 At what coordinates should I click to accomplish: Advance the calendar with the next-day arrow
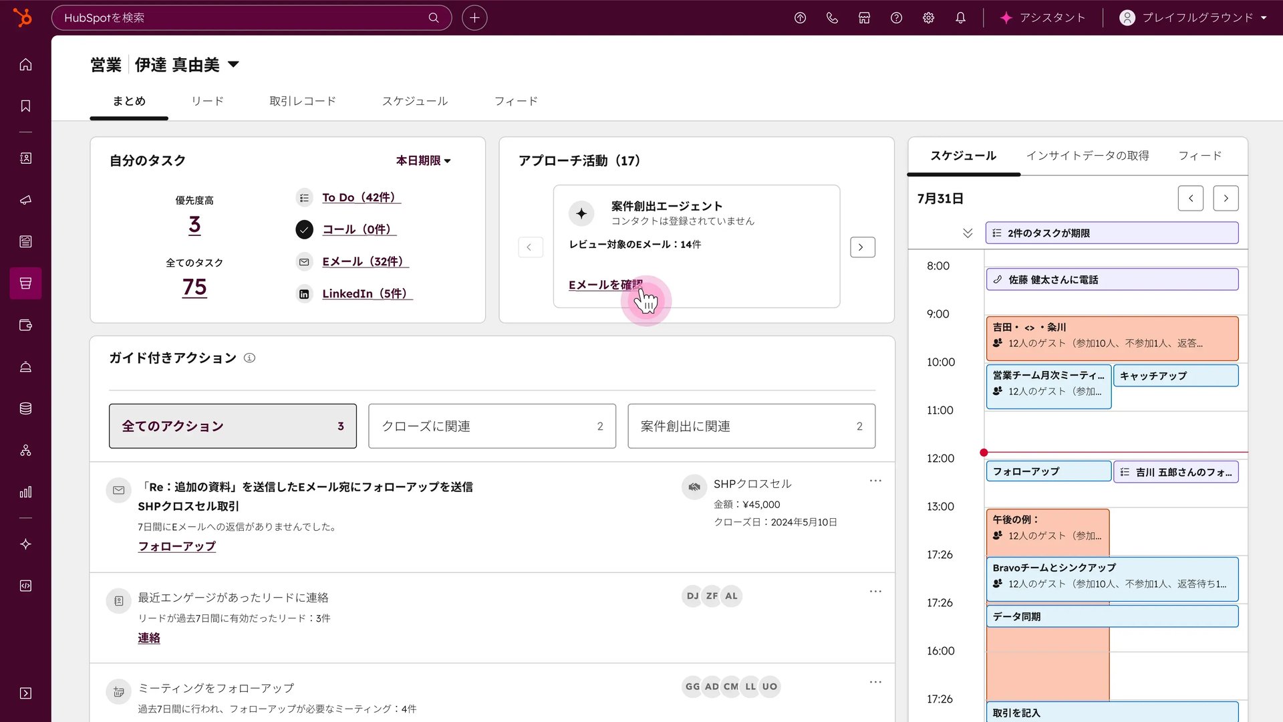click(1226, 198)
